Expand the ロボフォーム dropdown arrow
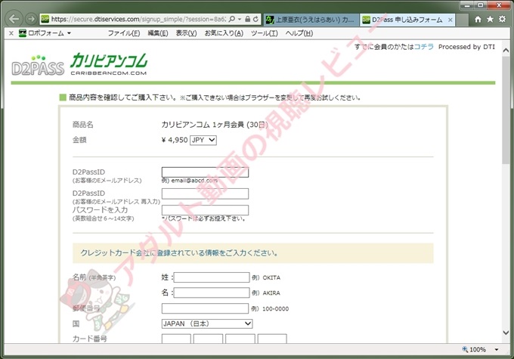514x359 pixels. tap(69, 33)
